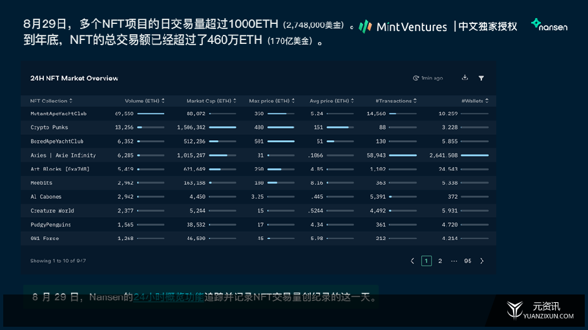Click the 1min ago timestamp
This screenshot has width=588, height=330.
pyautogui.click(x=432, y=78)
